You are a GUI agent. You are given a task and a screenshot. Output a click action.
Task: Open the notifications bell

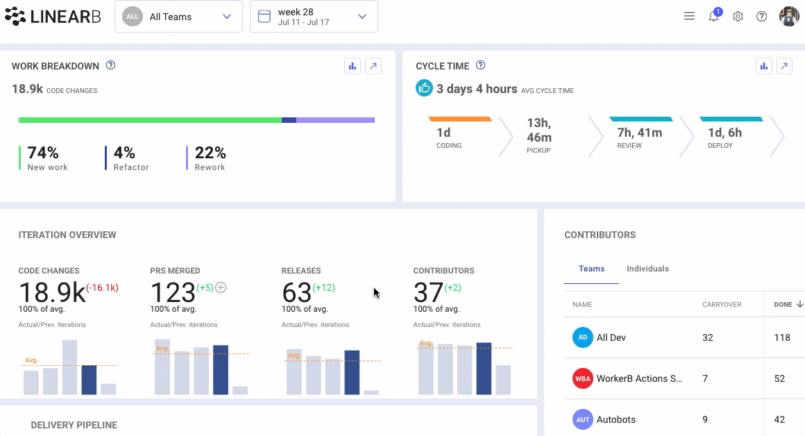[x=713, y=17]
